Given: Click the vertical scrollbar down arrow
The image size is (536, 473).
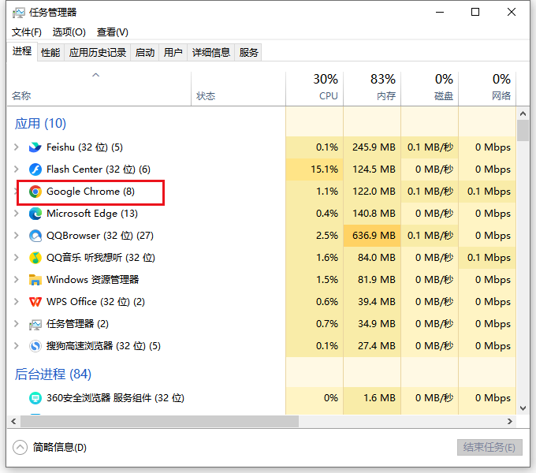Looking at the screenshot, I should (523, 408).
